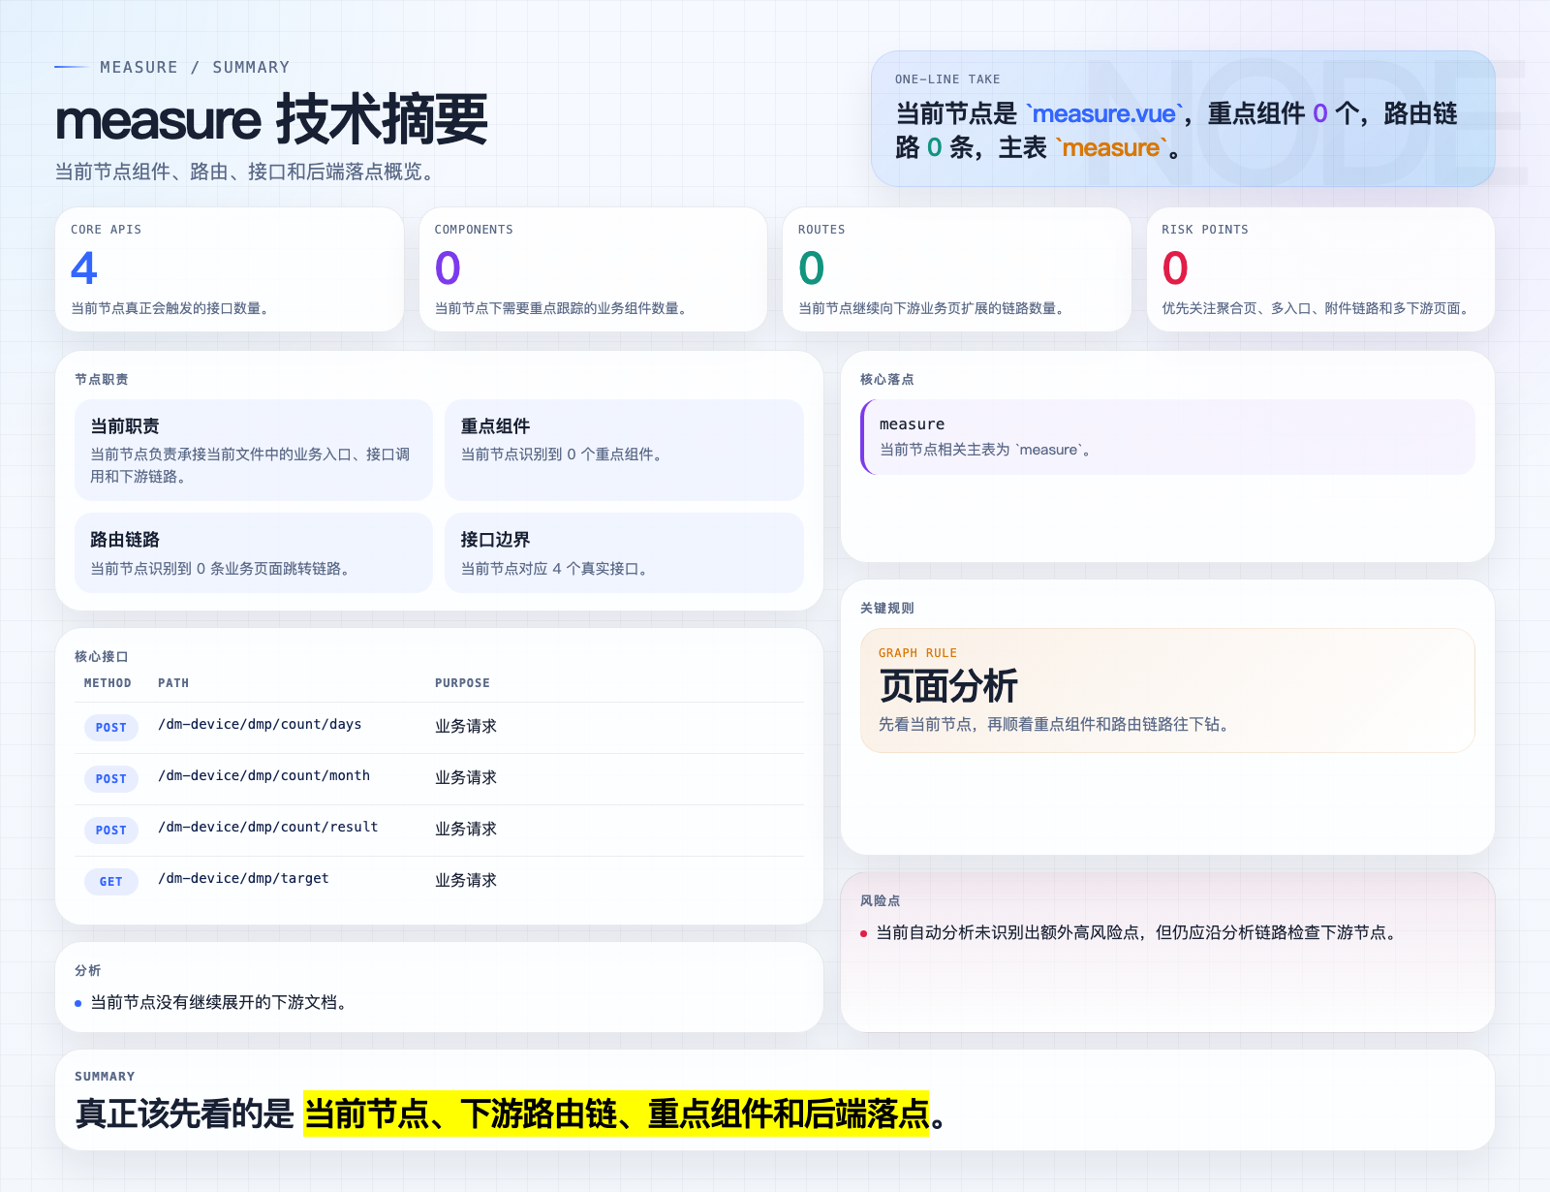Click the RISK POINTS label
This screenshot has width=1550, height=1192.
click(x=1205, y=230)
